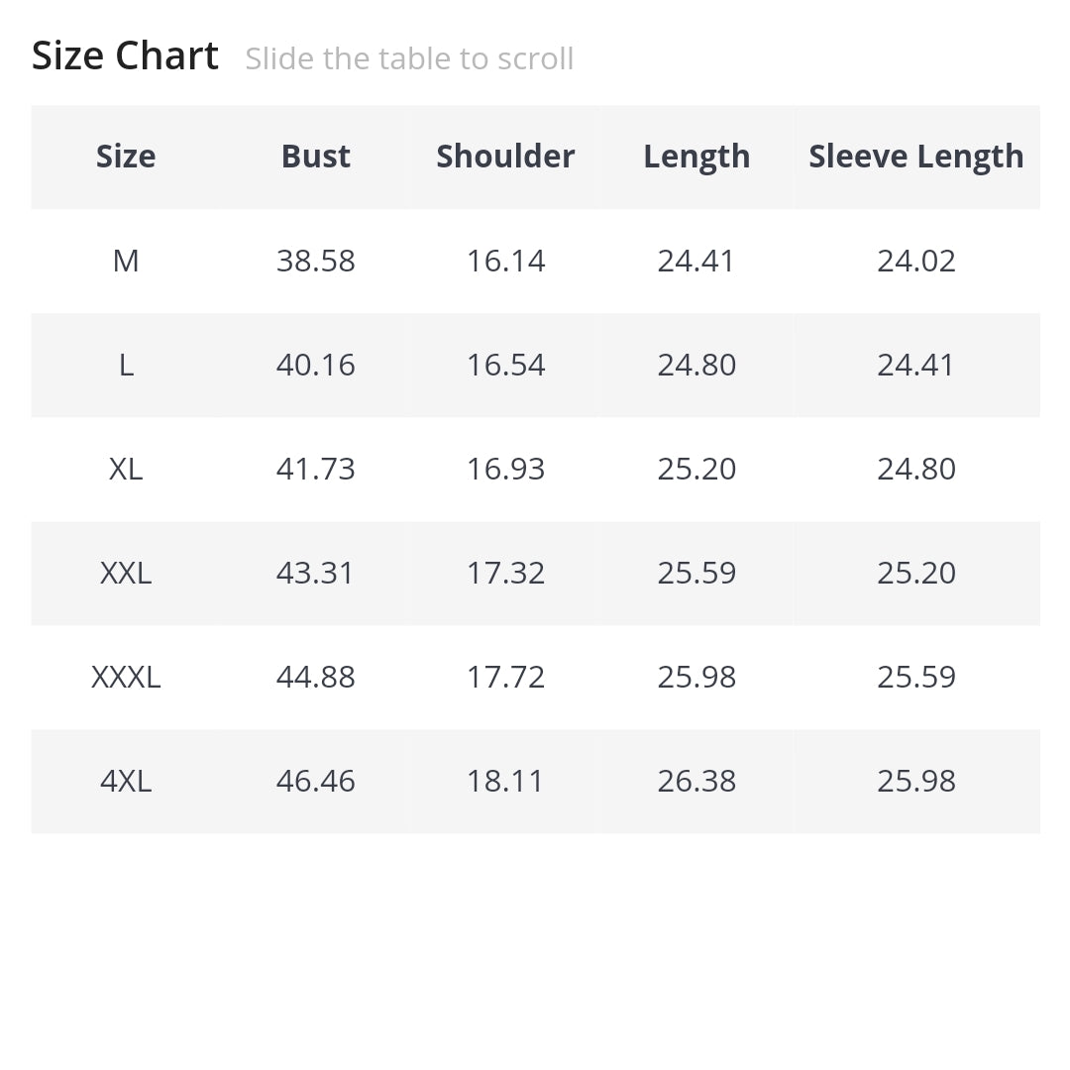Click shoulder value 16.54 for size L
Screen dimensions: 1070x1070
point(505,365)
